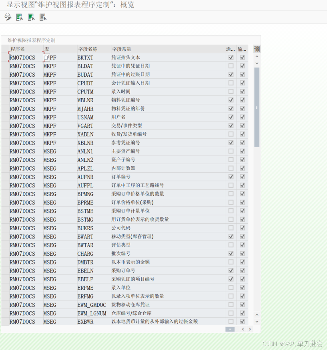Click the Deselect All toolbar icon
The height and width of the screenshot is (350, 327).
(x=43, y=17)
